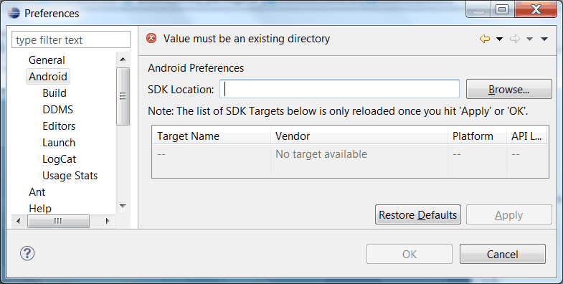
Task: Click the red error icon beside message
Action: [x=151, y=38]
